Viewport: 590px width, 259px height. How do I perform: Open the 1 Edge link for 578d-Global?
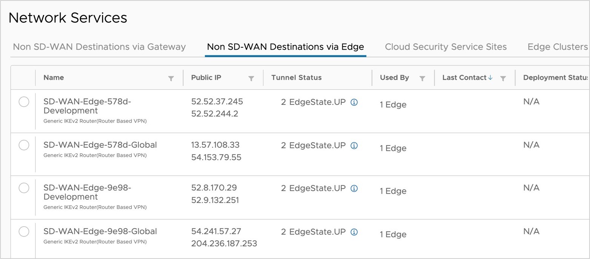coord(393,148)
